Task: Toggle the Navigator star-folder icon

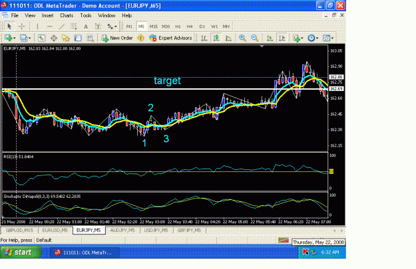Action: pyautogui.click(x=65, y=38)
